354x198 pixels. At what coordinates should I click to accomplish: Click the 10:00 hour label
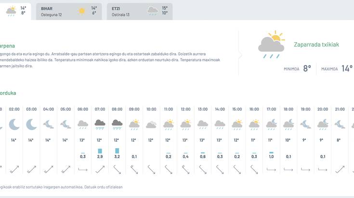coord(151,109)
